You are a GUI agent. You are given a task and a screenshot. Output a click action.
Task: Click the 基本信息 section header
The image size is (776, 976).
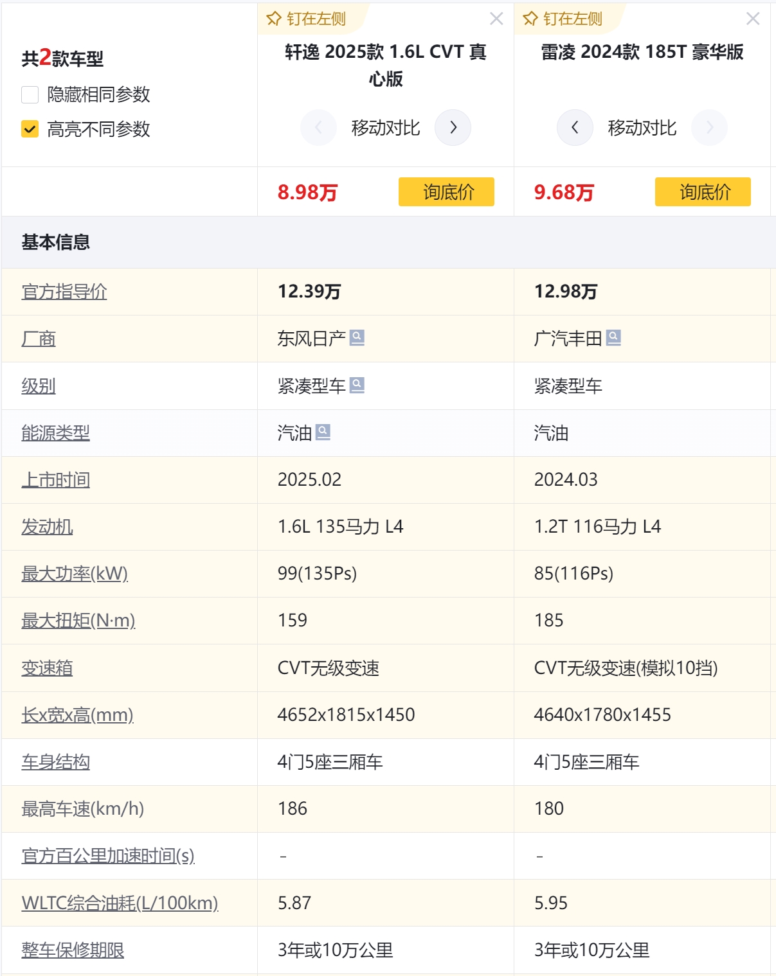click(56, 242)
